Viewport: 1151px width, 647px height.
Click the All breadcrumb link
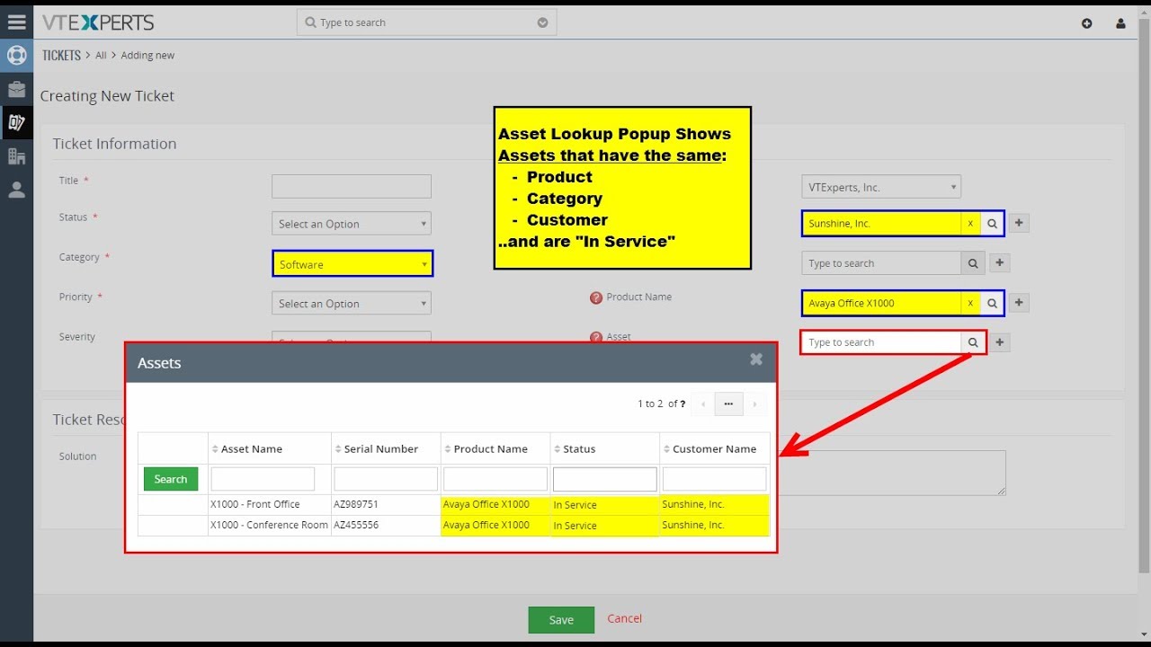(101, 56)
